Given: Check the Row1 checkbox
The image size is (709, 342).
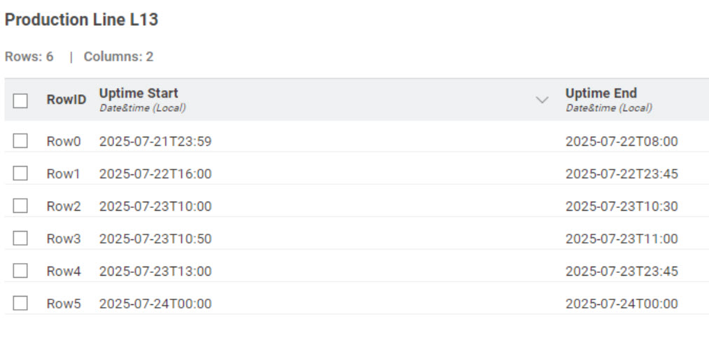Looking at the screenshot, I should tap(20, 173).
